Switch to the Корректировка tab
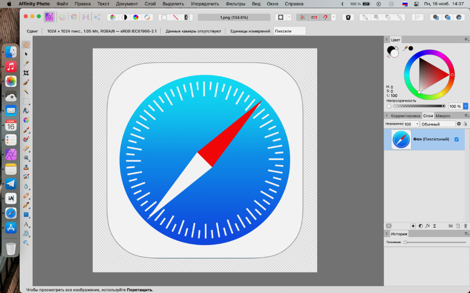Image resolution: width=470 pixels, height=293 pixels. coord(405,116)
